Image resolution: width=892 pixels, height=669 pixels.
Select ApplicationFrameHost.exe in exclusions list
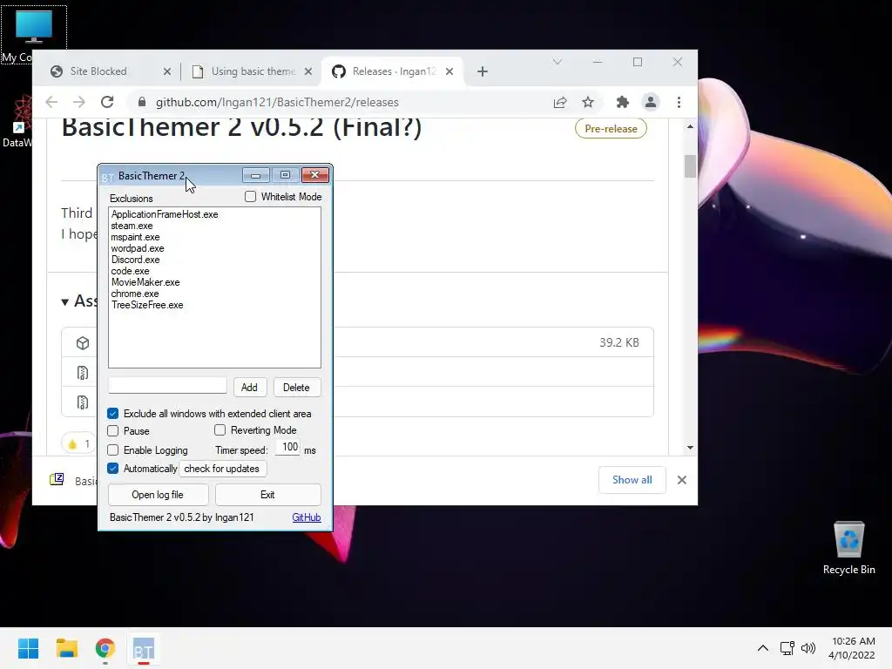click(x=165, y=214)
